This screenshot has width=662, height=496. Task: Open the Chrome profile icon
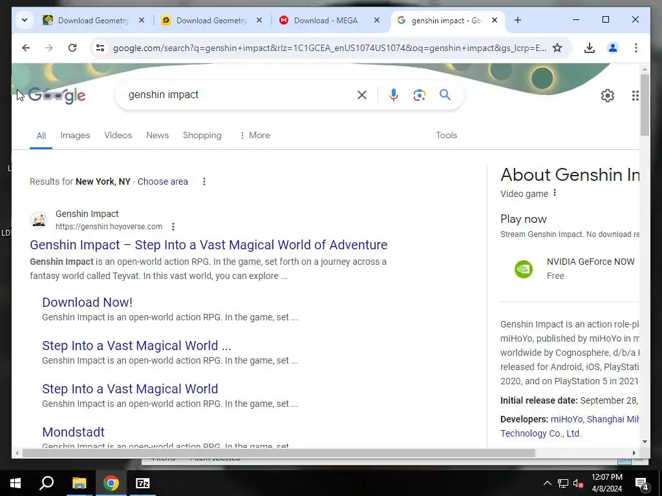pyautogui.click(x=613, y=48)
